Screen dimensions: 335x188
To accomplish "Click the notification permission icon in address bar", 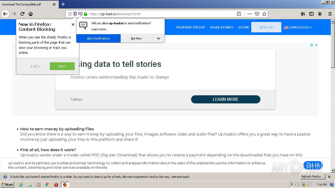I will (80, 14).
